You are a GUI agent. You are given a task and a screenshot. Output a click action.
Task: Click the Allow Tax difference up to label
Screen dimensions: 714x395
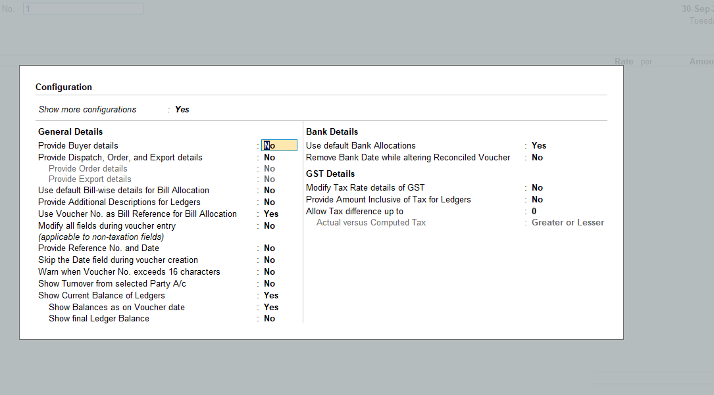pos(355,211)
